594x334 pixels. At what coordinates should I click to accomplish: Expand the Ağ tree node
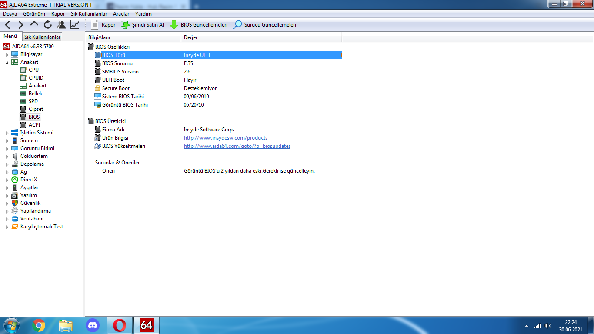point(7,172)
